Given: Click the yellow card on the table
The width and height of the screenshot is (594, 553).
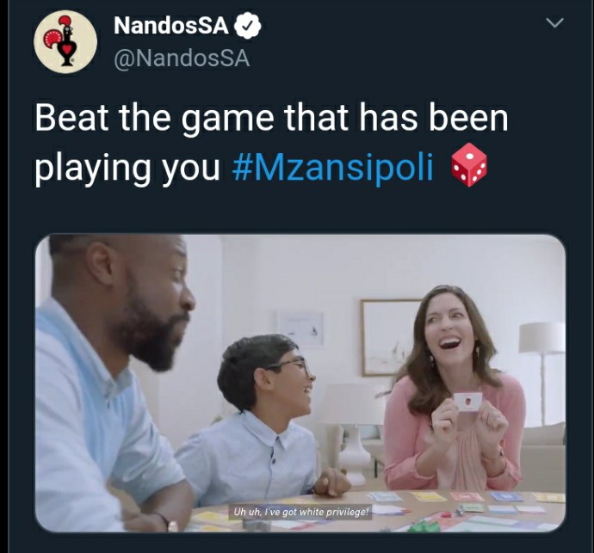Looking at the screenshot, I should click(x=428, y=496).
